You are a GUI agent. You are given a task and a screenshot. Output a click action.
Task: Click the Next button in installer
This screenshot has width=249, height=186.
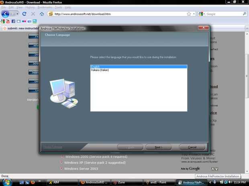point(158,147)
